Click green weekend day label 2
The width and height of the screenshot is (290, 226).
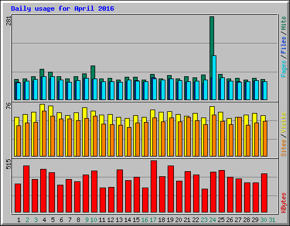coord(27,220)
